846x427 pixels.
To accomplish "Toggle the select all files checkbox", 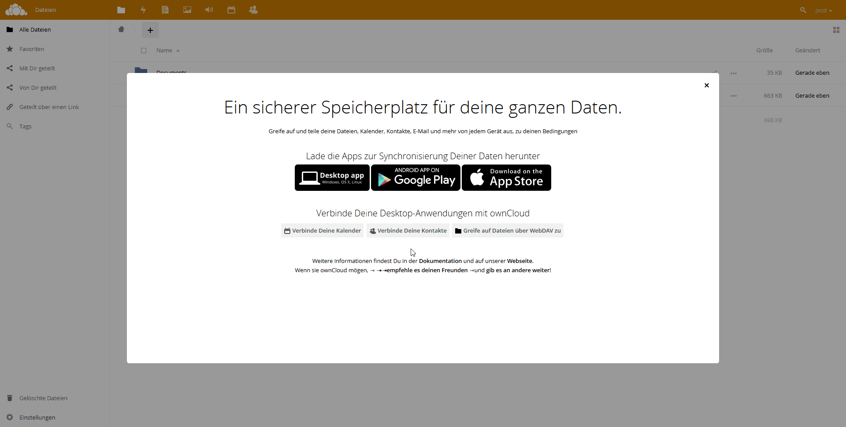I will [144, 51].
